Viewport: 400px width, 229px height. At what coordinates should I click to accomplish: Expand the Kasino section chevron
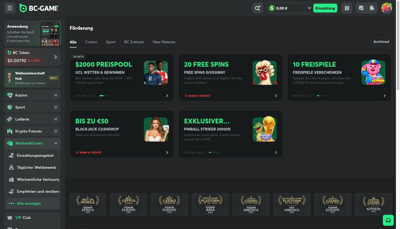[56, 95]
